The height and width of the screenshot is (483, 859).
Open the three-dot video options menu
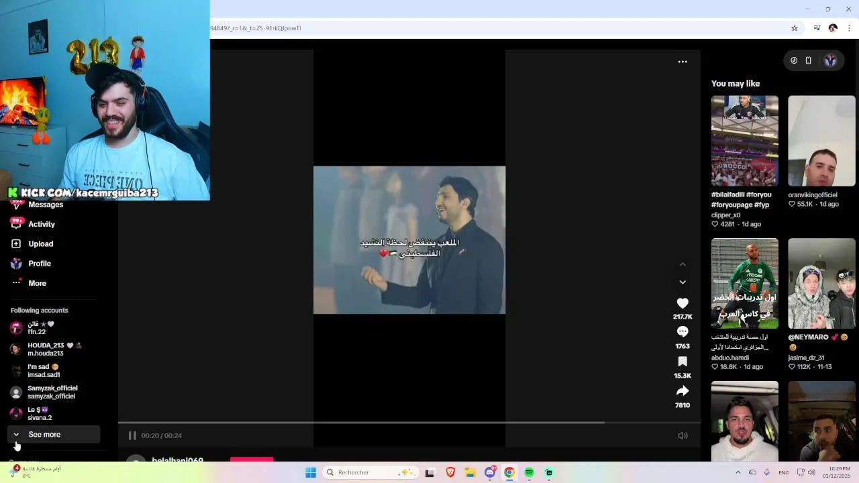(x=683, y=62)
